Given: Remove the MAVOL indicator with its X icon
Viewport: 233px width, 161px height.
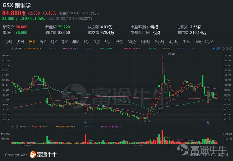Looking at the screenshot, I should click(16, 126).
